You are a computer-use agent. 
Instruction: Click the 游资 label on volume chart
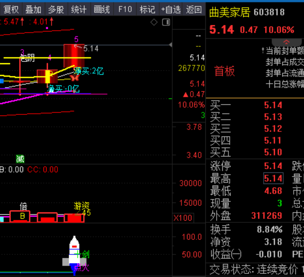(81, 205)
